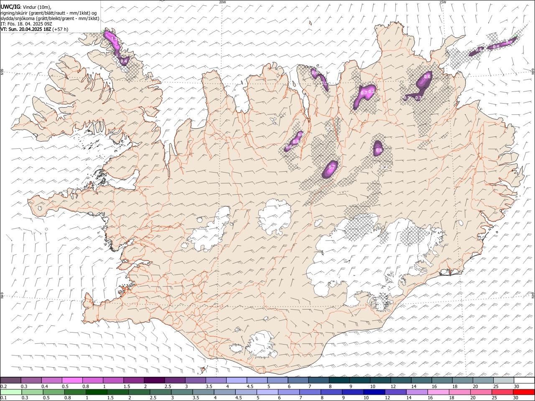Click the '20W' longitude label

(x=222, y=2)
